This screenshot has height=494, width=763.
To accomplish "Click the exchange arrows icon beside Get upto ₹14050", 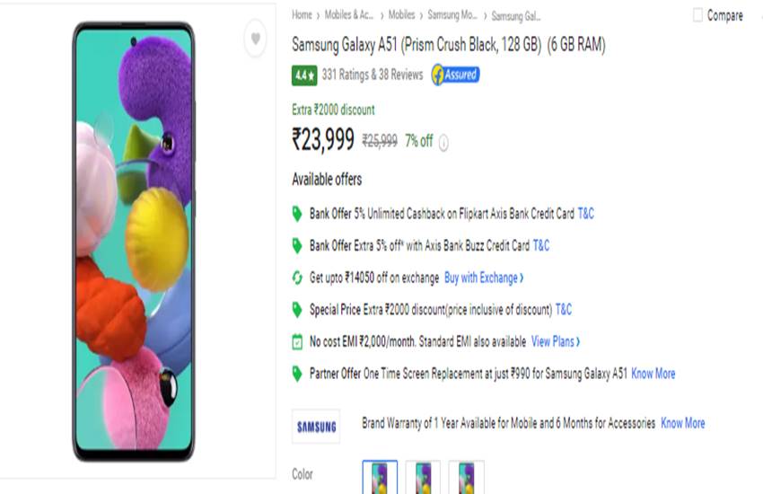I will click(x=298, y=278).
